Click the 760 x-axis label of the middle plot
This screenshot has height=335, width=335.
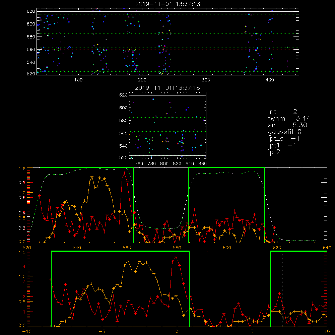coord(139,164)
